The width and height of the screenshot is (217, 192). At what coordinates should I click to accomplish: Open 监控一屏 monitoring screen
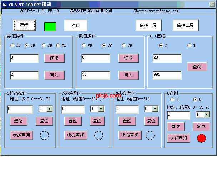(x=148, y=25)
